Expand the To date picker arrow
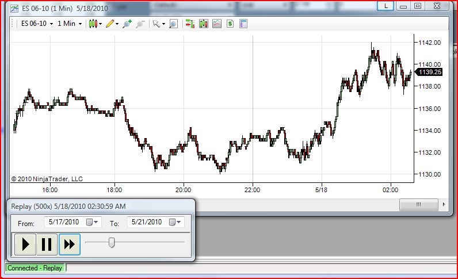This screenshot has height=279, width=458. (x=179, y=222)
